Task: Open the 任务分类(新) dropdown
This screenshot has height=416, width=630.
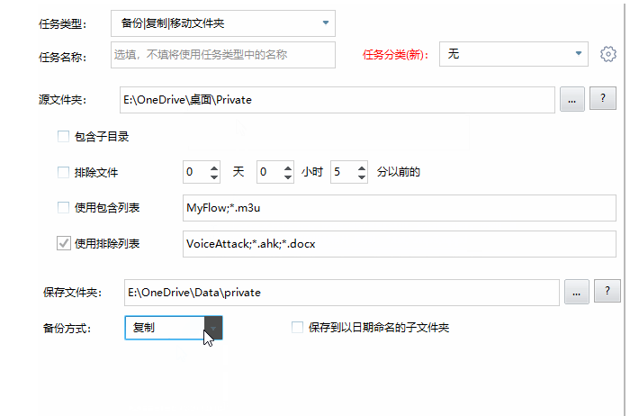Action: click(x=514, y=54)
